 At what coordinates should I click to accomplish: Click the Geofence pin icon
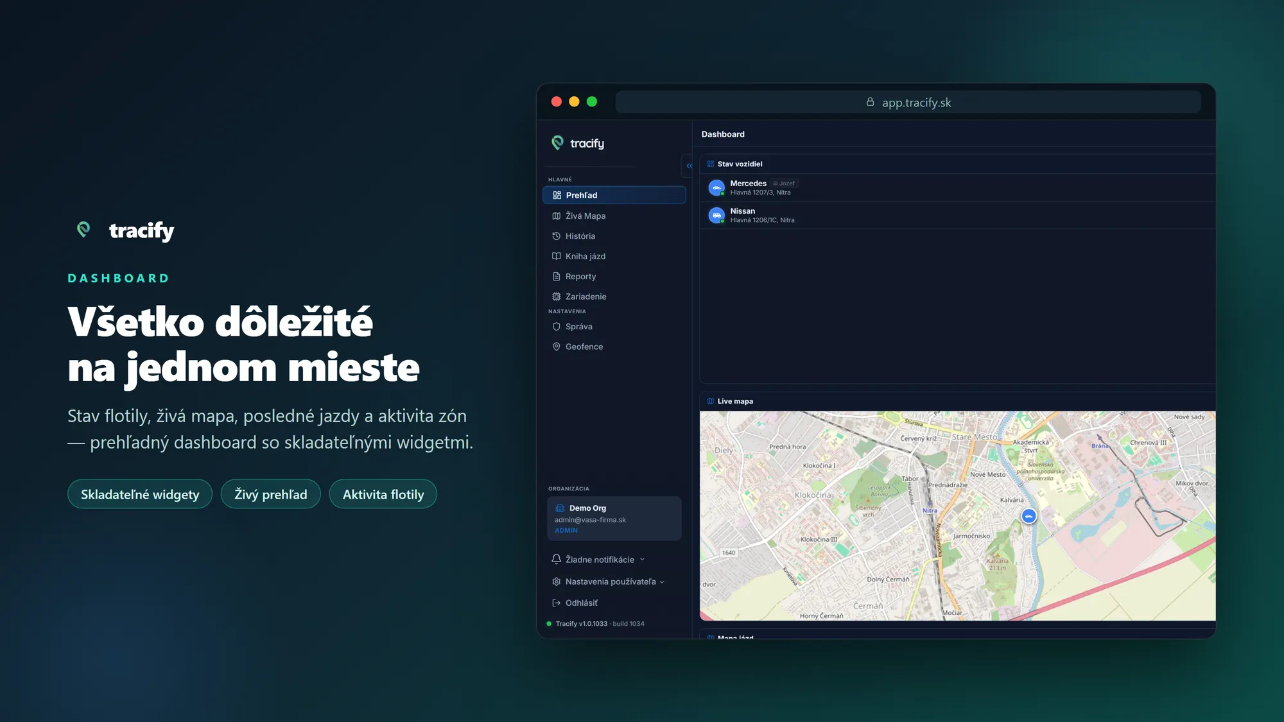click(x=557, y=347)
